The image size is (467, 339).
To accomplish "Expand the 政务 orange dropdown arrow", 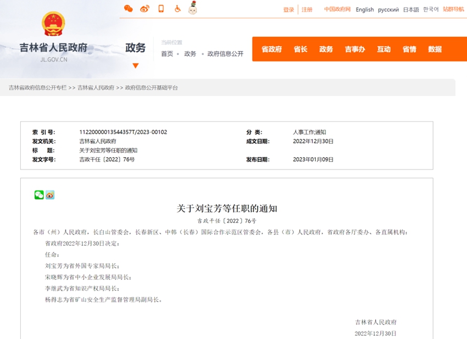I will coord(135,66).
